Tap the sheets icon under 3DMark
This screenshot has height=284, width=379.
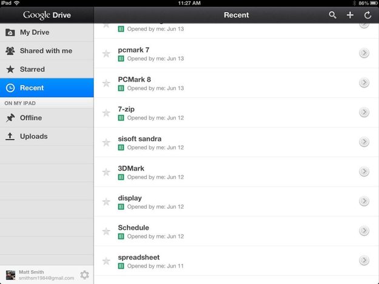coord(121,177)
